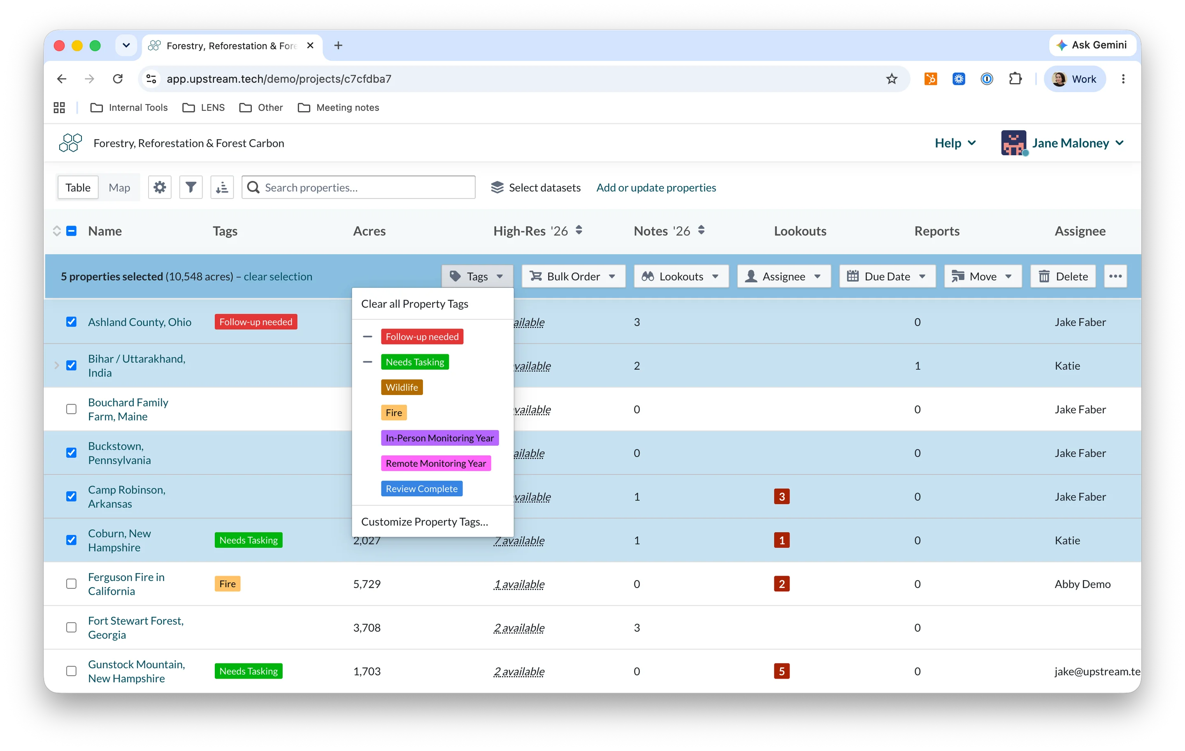This screenshot has width=1185, height=751.
Task: Click Add or update properties link
Action: (x=656, y=188)
